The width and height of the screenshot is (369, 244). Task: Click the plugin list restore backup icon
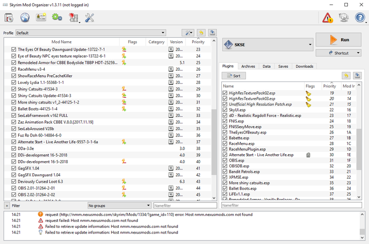[346, 76]
